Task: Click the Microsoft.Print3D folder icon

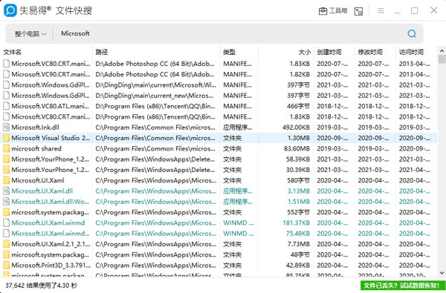Action: (6, 265)
